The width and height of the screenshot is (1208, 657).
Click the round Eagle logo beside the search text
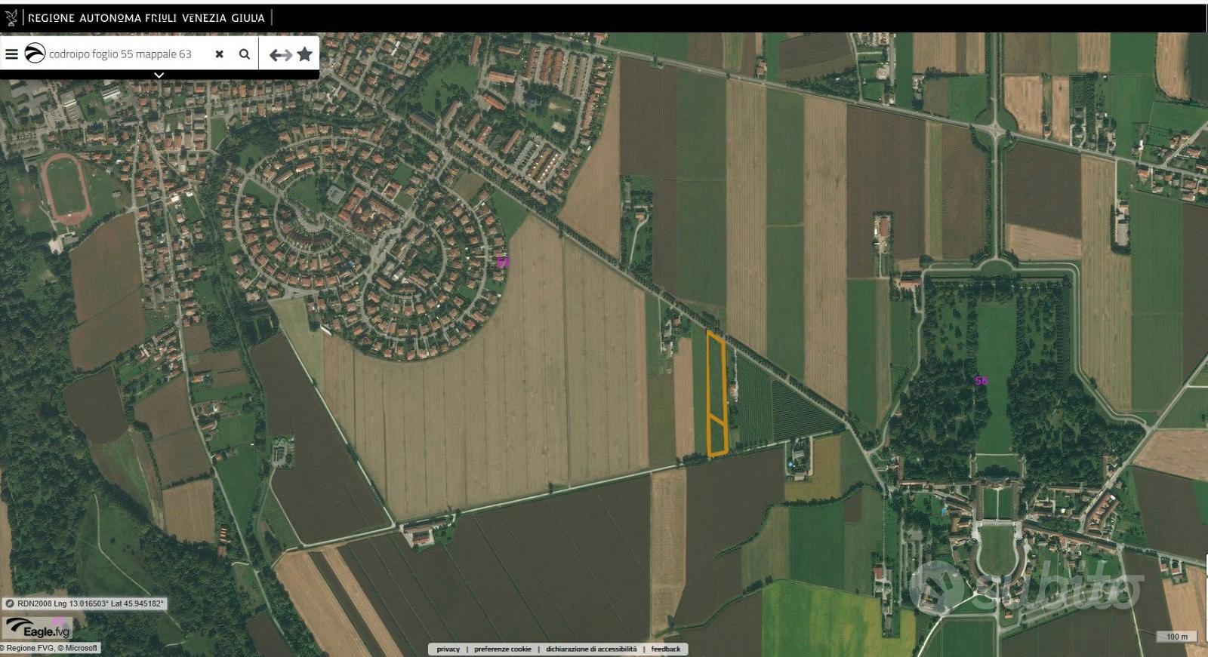35,54
